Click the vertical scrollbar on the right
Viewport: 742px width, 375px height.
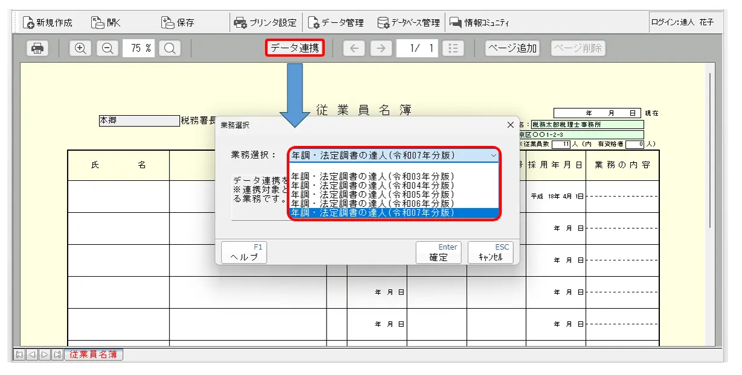(x=709, y=151)
